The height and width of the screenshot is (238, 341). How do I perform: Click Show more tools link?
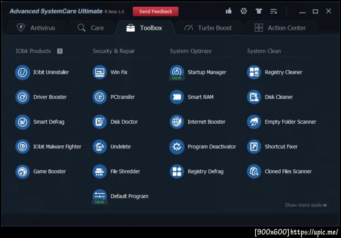[x=306, y=205]
